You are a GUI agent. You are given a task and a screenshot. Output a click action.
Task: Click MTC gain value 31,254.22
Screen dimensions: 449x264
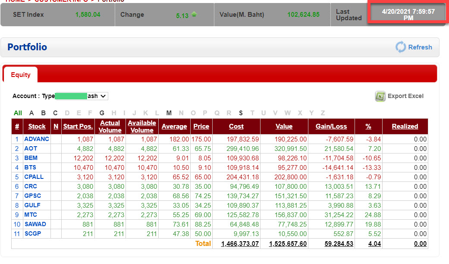(x=339, y=215)
